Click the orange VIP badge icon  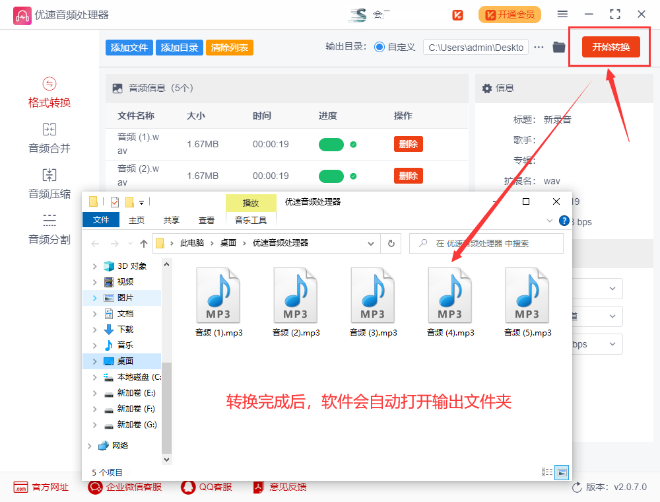pyautogui.click(x=457, y=15)
